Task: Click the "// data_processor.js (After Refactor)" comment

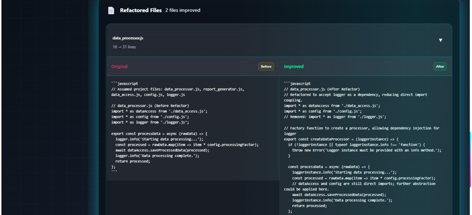Action: click(x=322, y=89)
